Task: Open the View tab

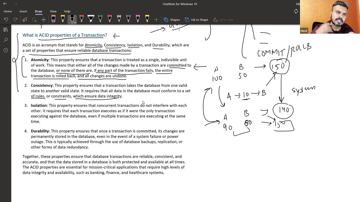Action: [53, 11]
